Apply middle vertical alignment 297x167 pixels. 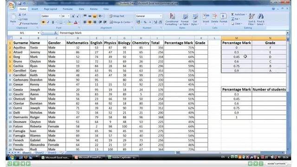pyautogui.click(x=90, y=16)
